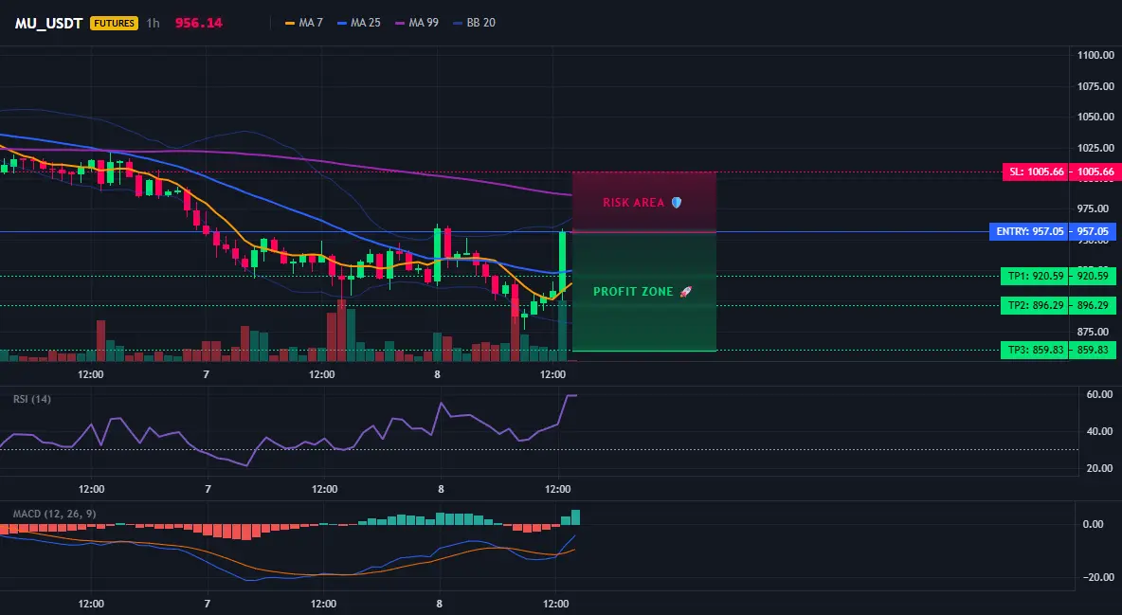Click the latest tall green volume bar
The image size is (1122, 615).
click(563, 330)
